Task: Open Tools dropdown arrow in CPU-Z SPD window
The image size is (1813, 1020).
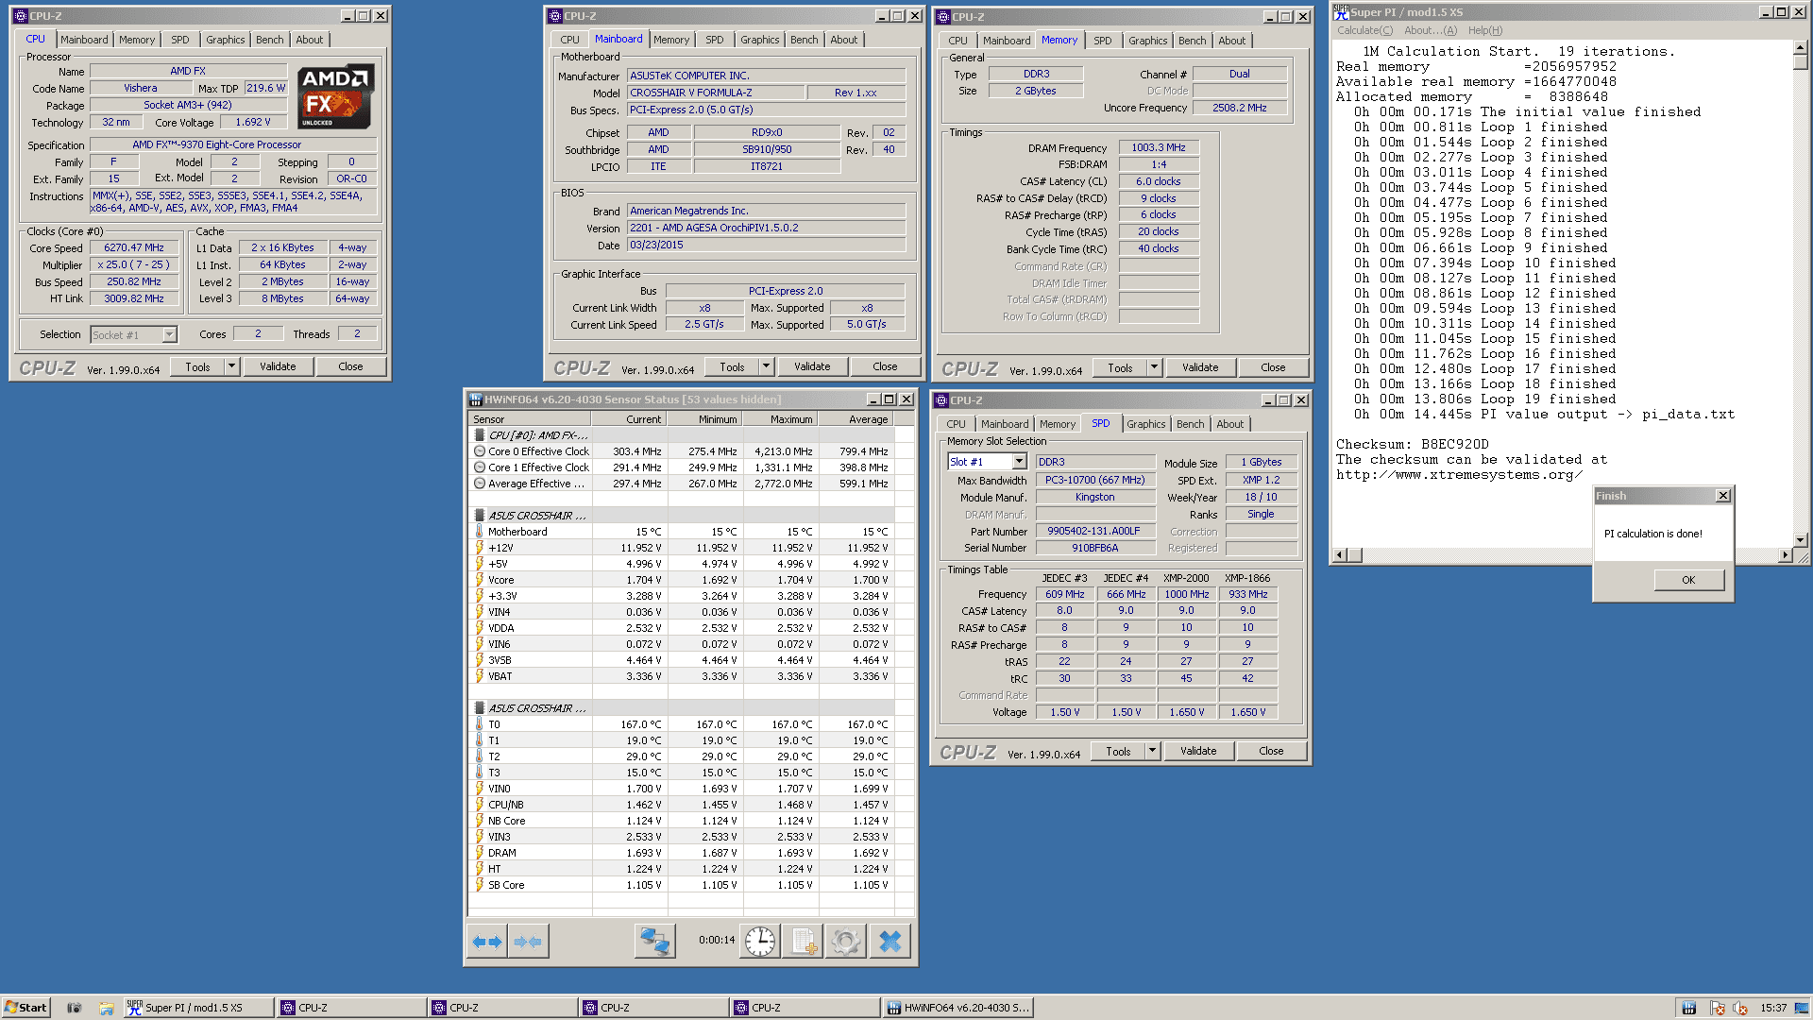Action: point(1152,751)
